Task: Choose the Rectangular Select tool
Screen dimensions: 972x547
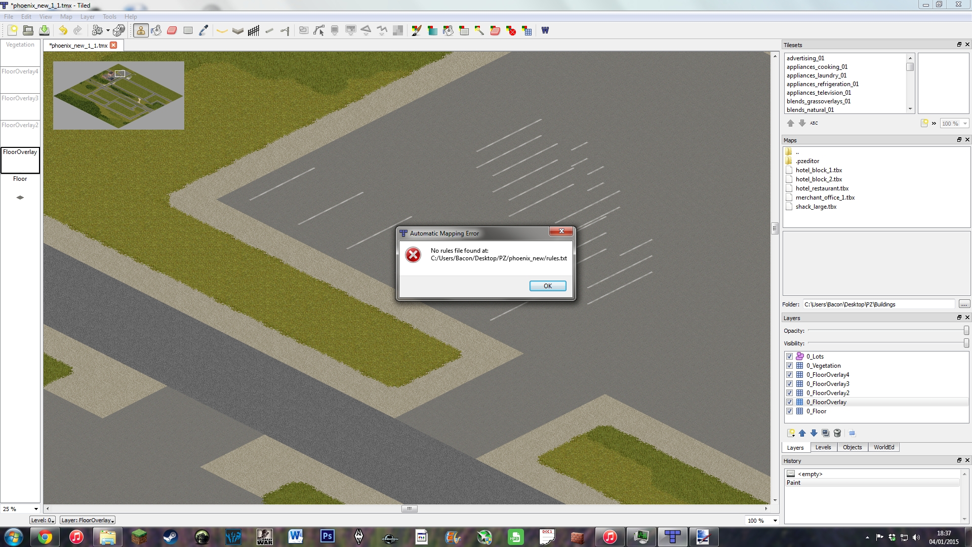Action: point(188,30)
